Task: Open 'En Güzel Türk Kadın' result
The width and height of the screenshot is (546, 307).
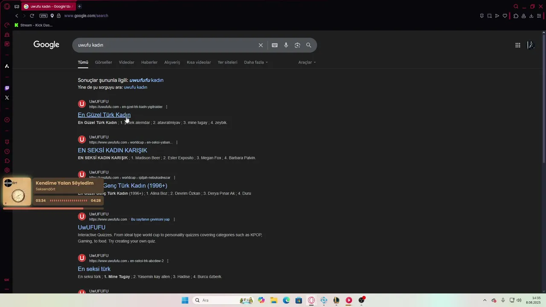Action: 104,115
